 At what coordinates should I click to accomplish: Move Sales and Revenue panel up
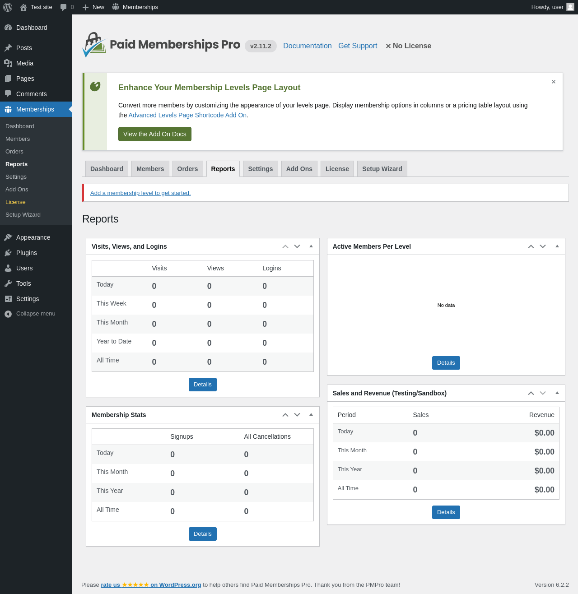point(531,393)
